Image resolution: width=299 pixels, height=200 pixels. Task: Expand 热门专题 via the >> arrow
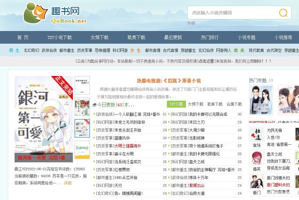(x=271, y=80)
